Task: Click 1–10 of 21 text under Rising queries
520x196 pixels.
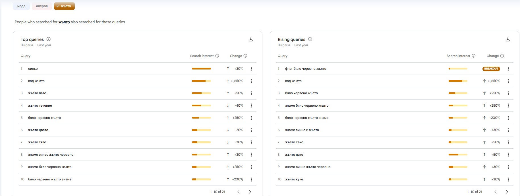Action: coord(475,192)
